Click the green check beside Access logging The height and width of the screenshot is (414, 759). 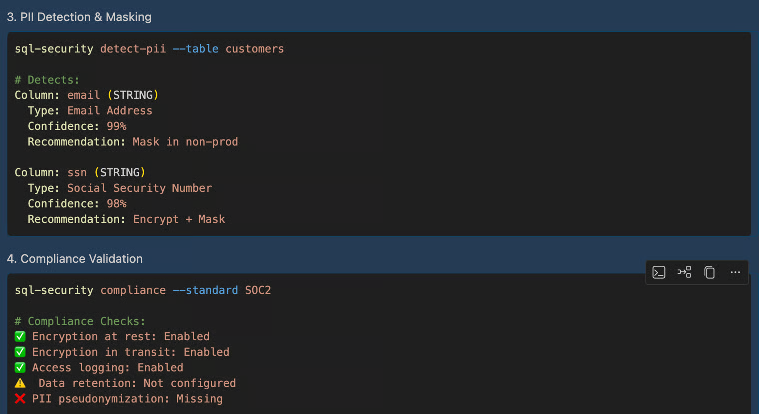click(20, 367)
